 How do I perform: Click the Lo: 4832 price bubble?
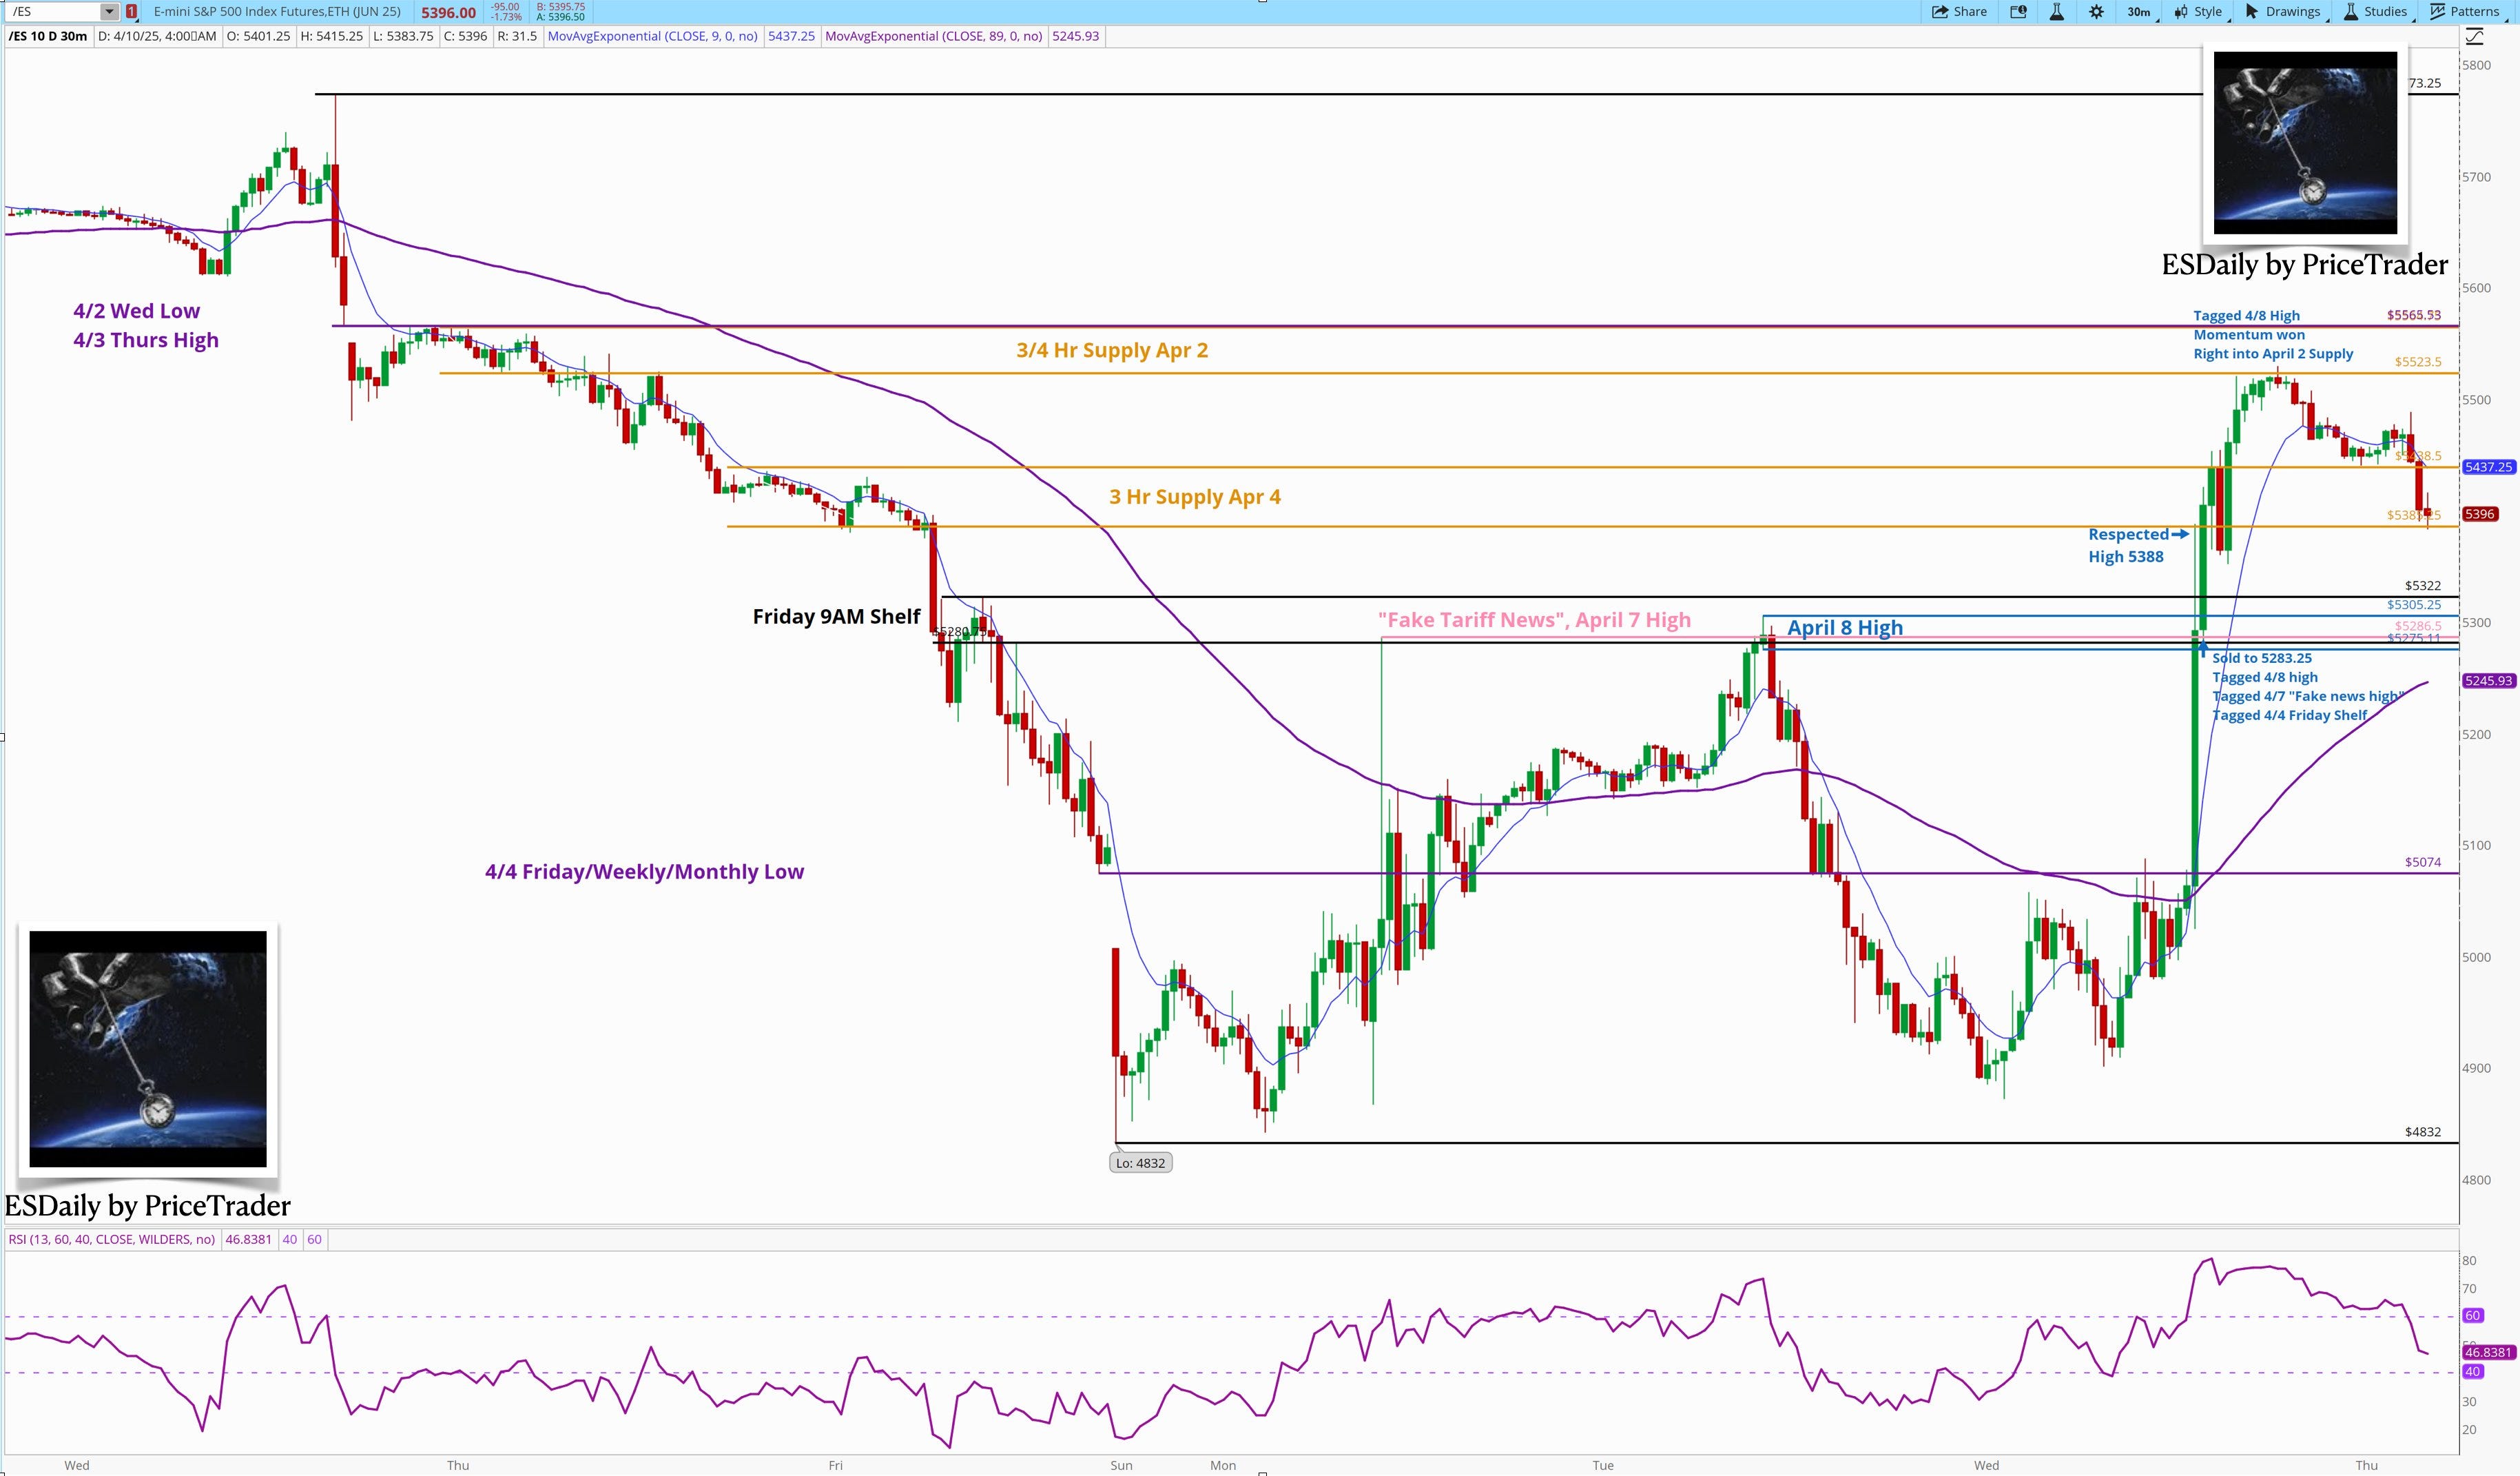pyautogui.click(x=1140, y=1163)
